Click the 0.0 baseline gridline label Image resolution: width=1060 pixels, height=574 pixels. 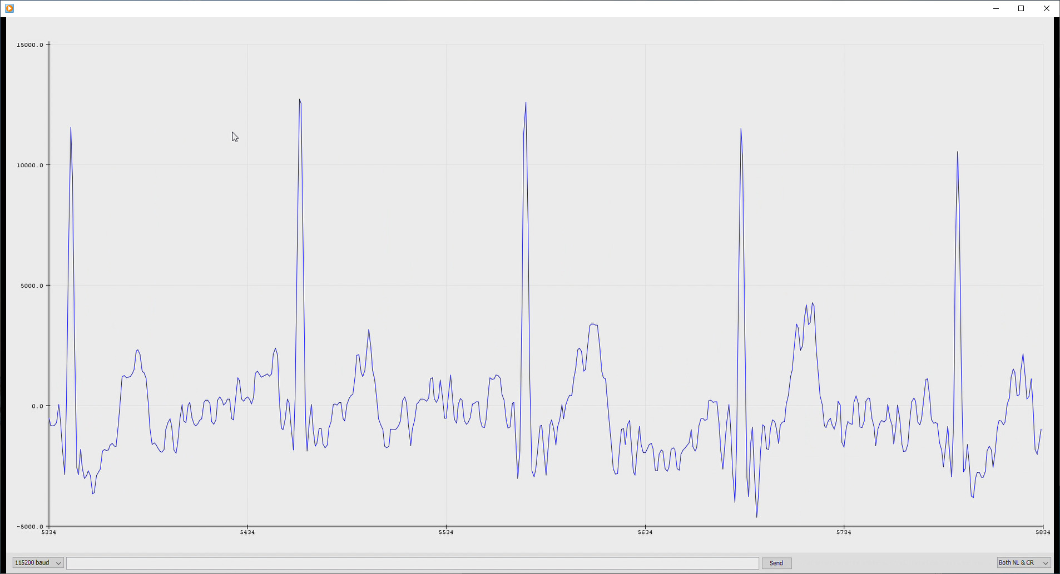point(36,406)
